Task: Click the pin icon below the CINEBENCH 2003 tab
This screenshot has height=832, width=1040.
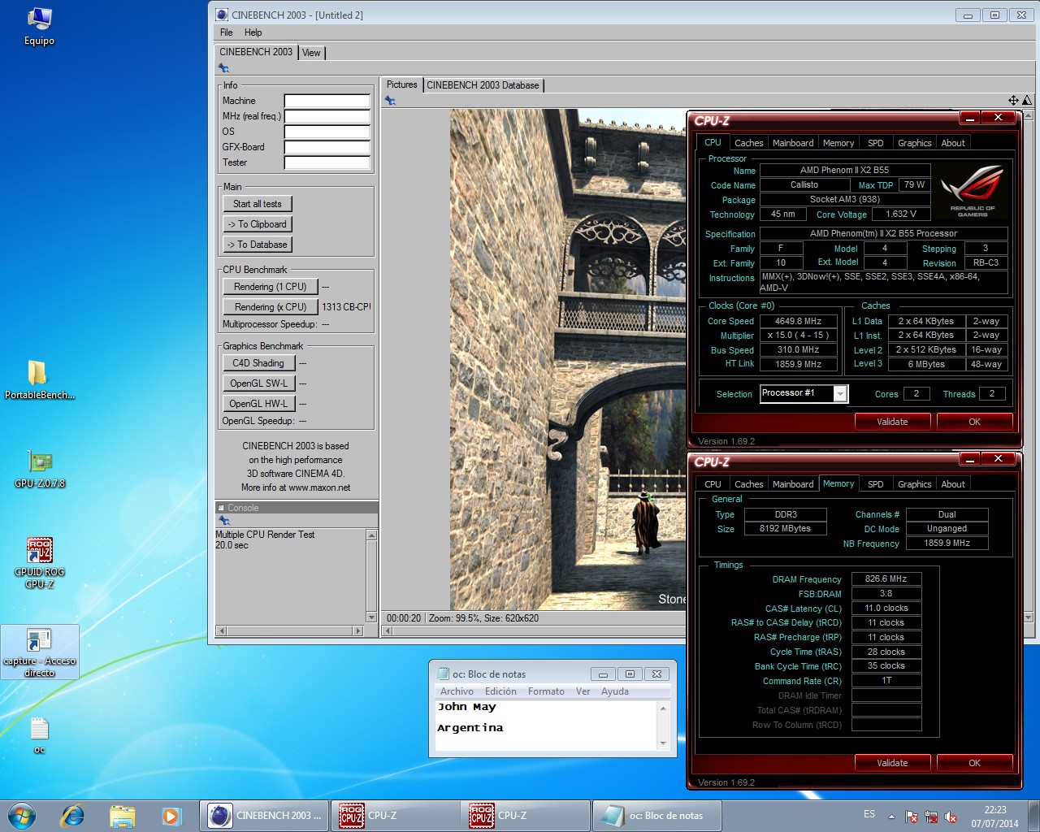Action: pos(223,68)
